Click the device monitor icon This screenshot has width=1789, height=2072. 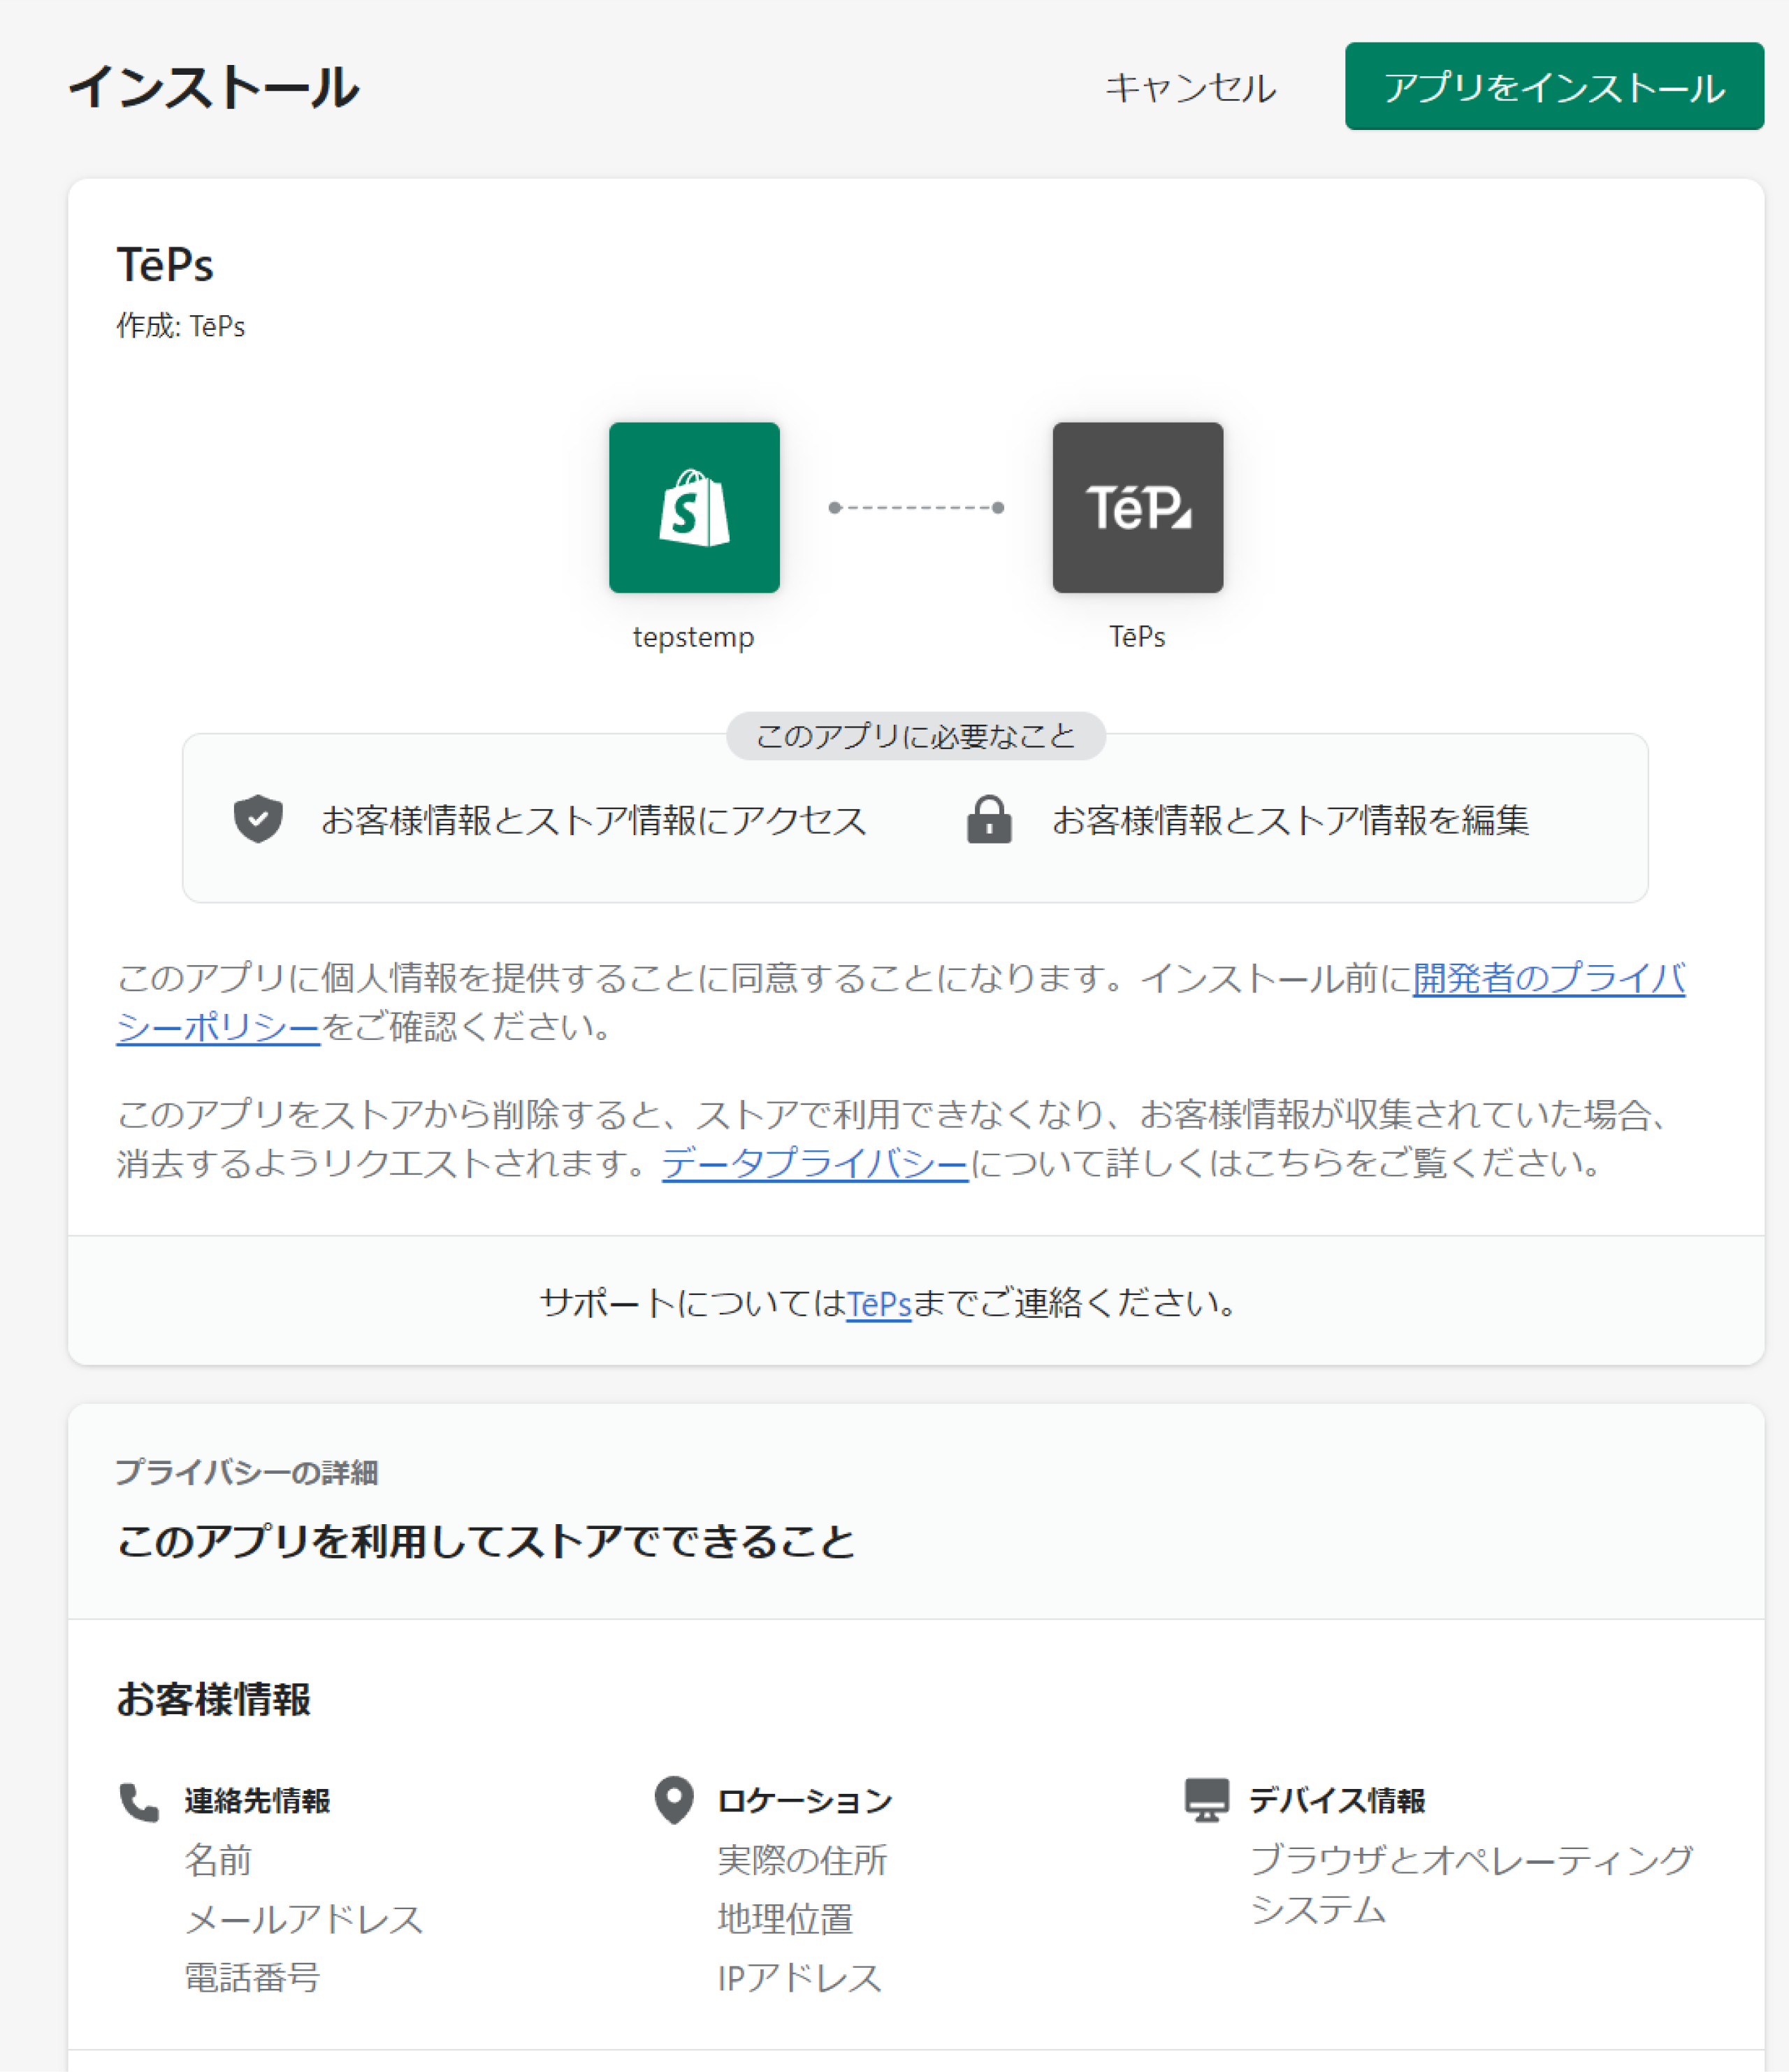pyautogui.click(x=1206, y=1800)
